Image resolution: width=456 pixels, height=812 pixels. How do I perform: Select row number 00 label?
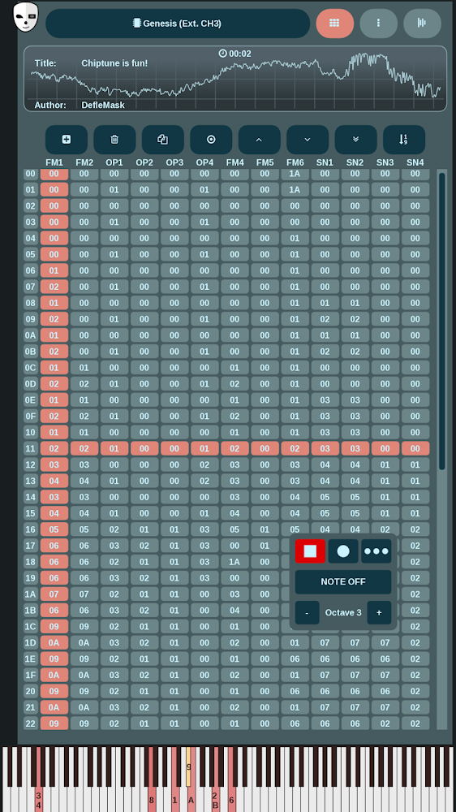[x=31, y=174]
